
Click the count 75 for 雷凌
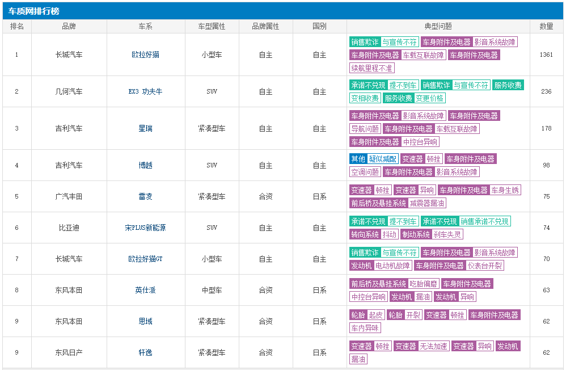tap(547, 196)
